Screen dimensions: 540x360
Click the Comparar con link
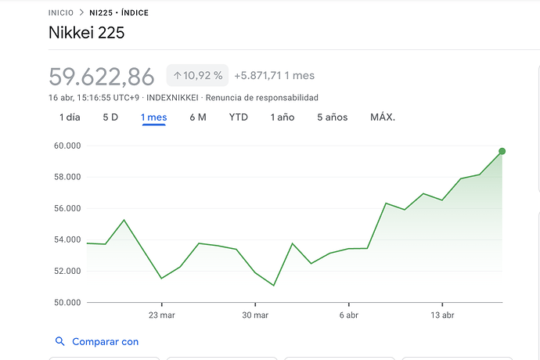click(106, 342)
